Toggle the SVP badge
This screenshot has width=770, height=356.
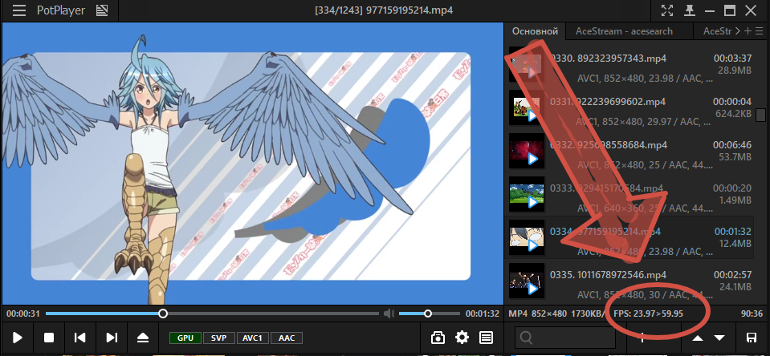tap(218, 338)
